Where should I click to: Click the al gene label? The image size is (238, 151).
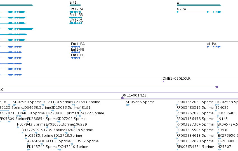(x=178, y=3)
